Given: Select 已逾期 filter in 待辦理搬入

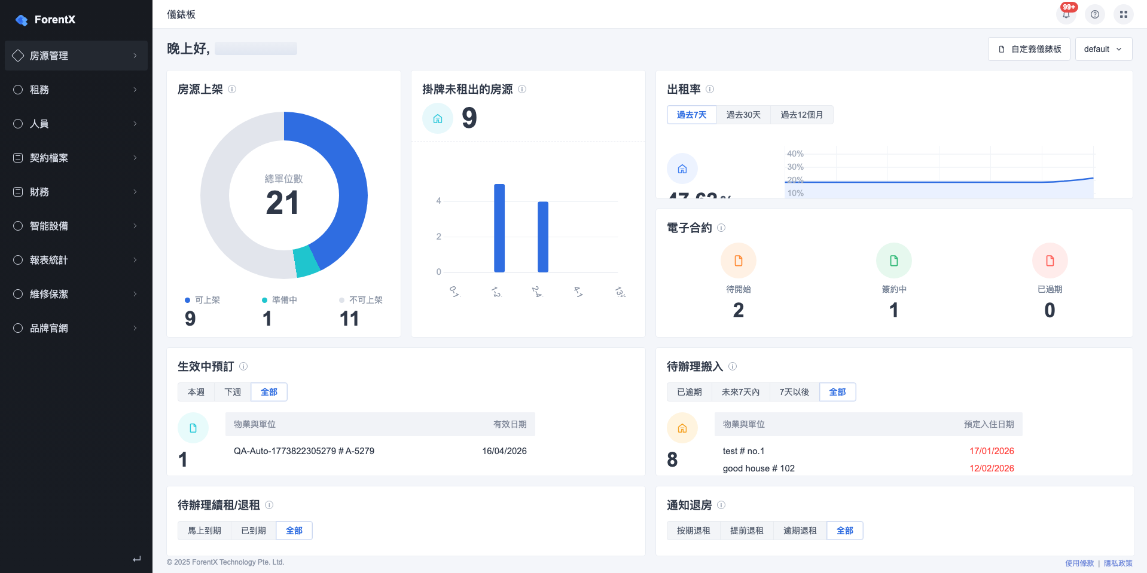Looking at the screenshot, I should [x=690, y=392].
